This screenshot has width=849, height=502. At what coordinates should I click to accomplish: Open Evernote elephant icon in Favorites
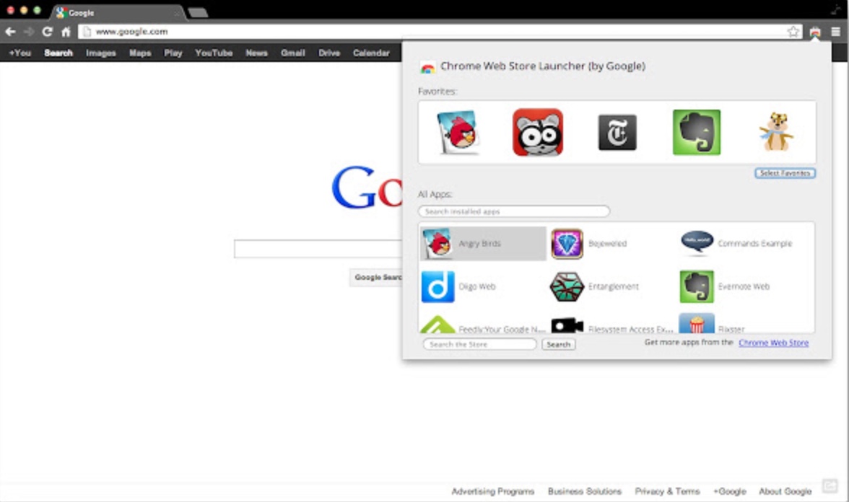tap(697, 133)
